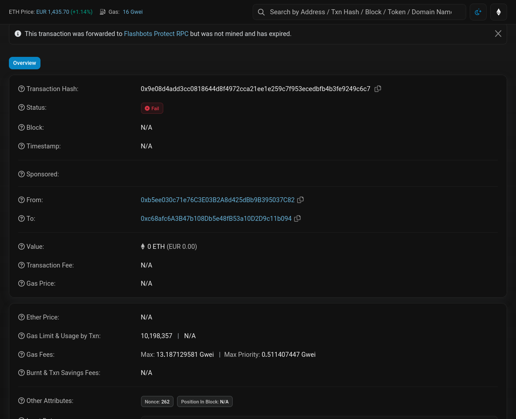Viewport: 516px width, 419px height.
Task: Copy the To address via copy icon
Action: (297, 219)
